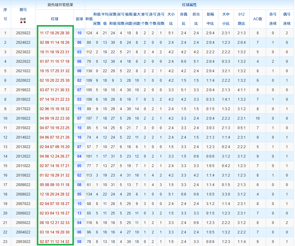
Task: Click issue number 2016022
Action: point(23,118)
